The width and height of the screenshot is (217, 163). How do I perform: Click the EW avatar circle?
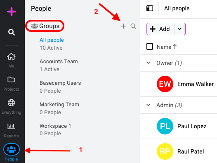[165, 84]
